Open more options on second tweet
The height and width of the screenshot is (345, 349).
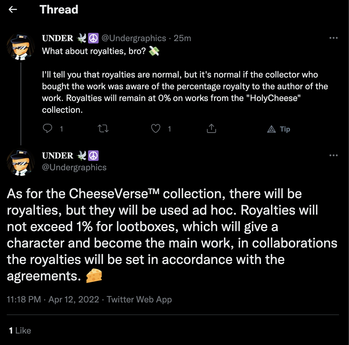click(333, 155)
